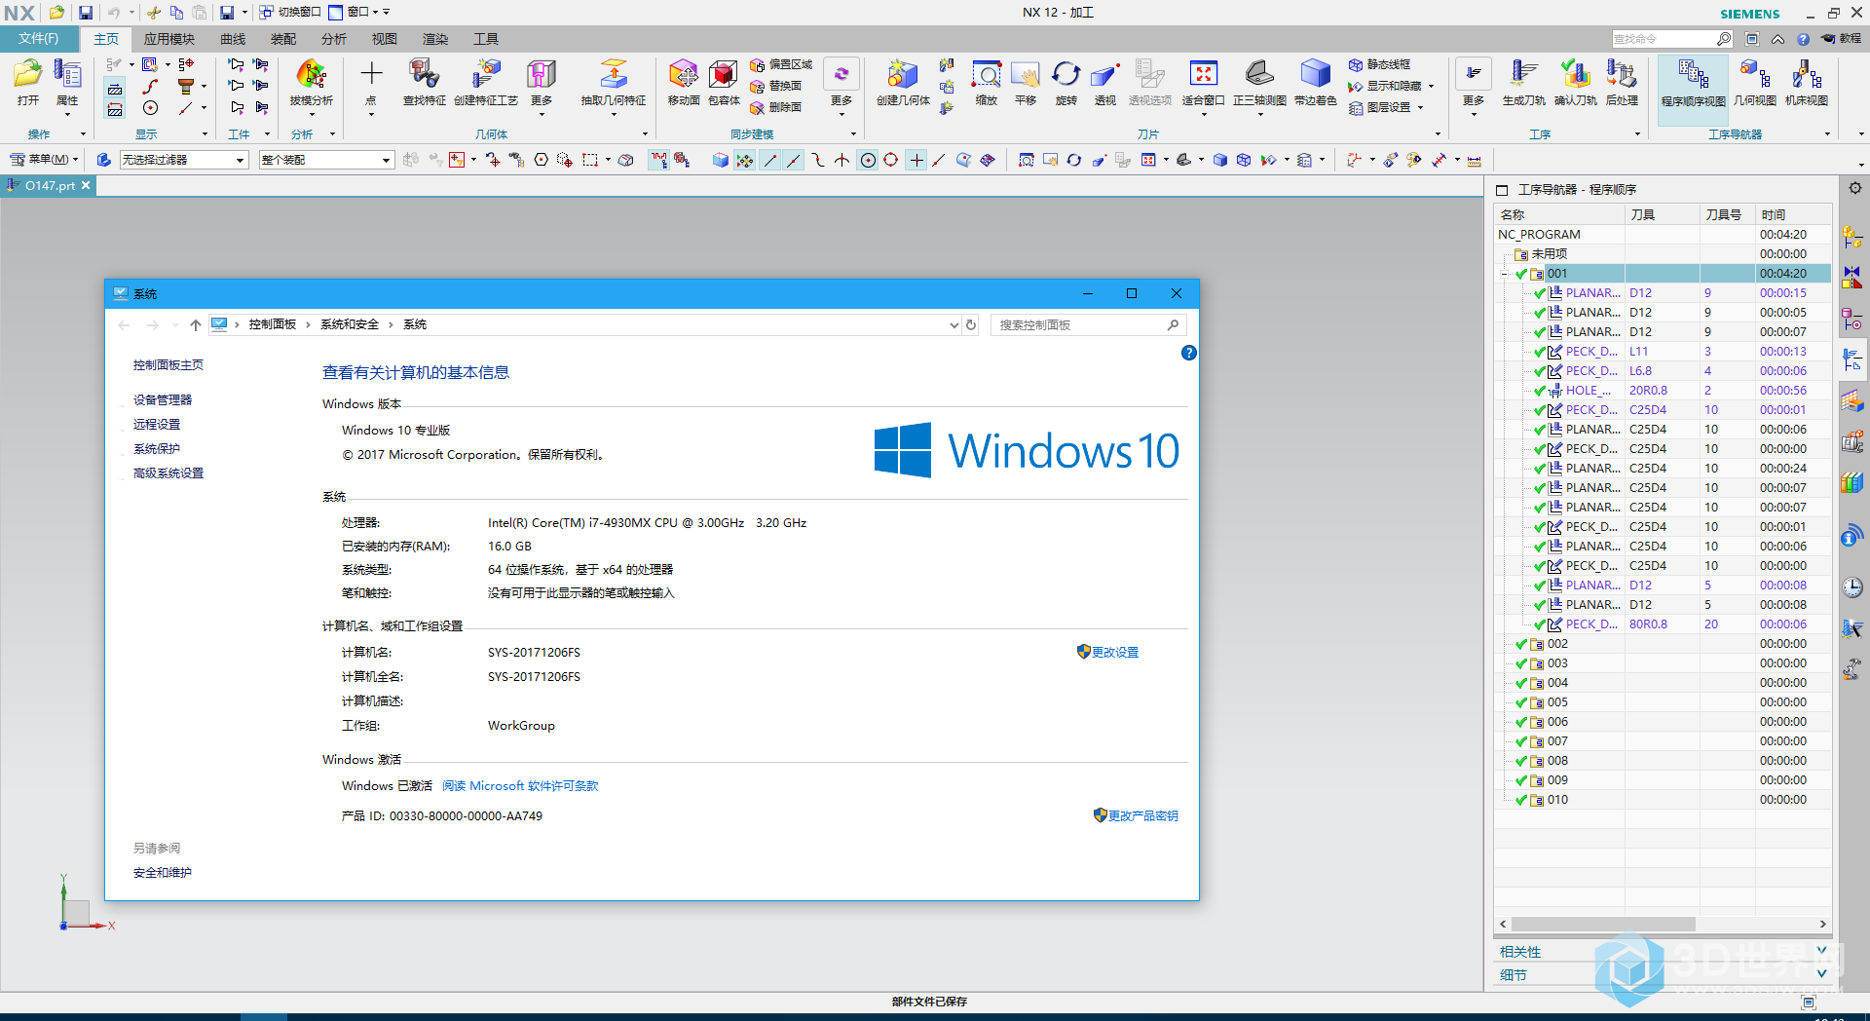
Task: Open the 菜单(M) menu dropdown
Action: pyautogui.click(x=45, y=160)
